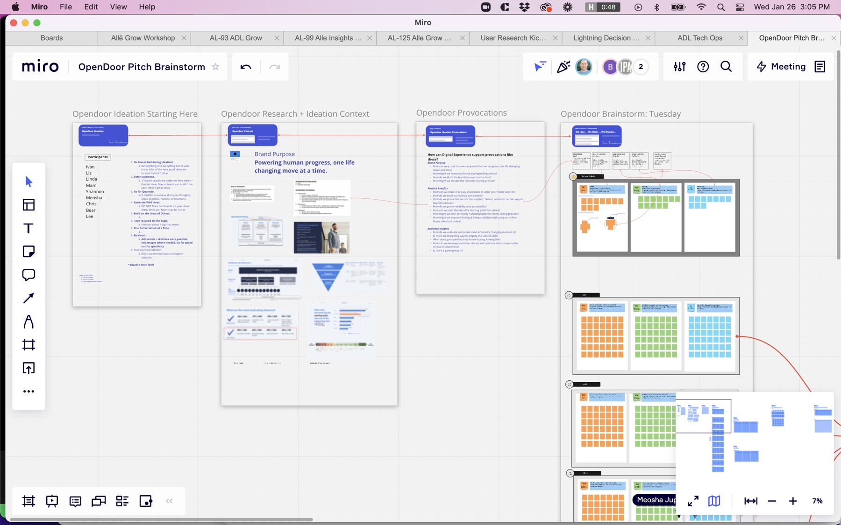Enter presentation mode from bottom toolbar
Screen dimensions: 841x525
click(52, 501)
